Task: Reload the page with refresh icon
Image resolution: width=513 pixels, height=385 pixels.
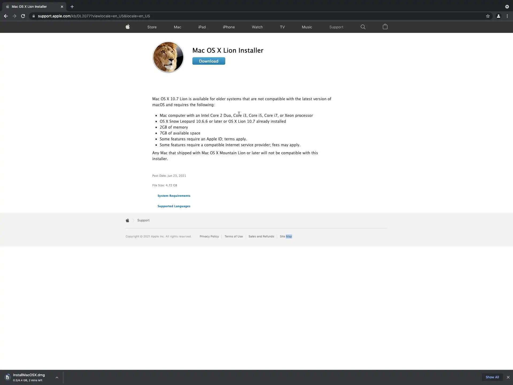Action: pyautogui.click(x=23, y=16)
